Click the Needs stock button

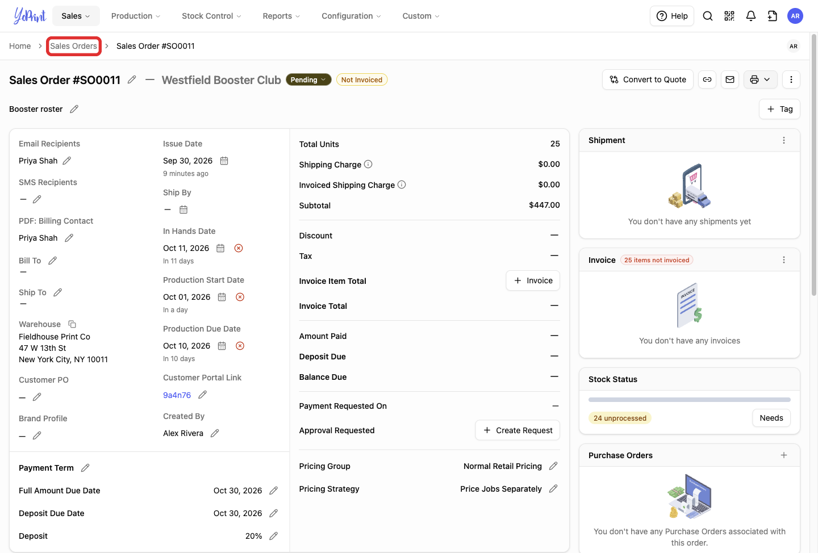pyautogui.click(x=771, y=418)
